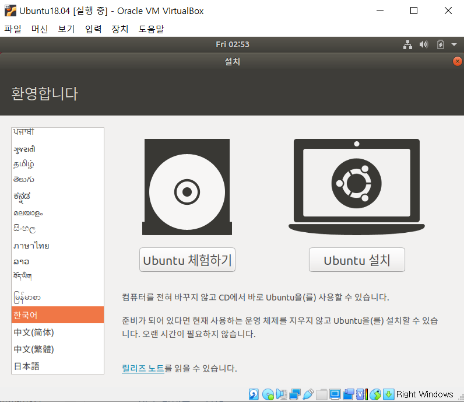The width and height of the screenshot is (464, 402).
Task: Click the keyboard capture arrow icon
Action: 389,394
